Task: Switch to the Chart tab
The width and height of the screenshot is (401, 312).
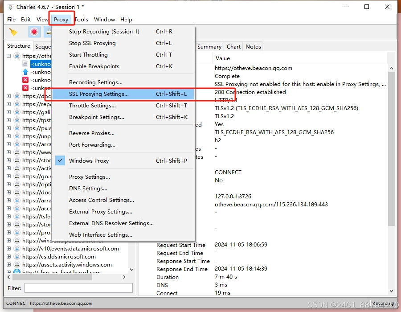Action: (x=233, y=47)
